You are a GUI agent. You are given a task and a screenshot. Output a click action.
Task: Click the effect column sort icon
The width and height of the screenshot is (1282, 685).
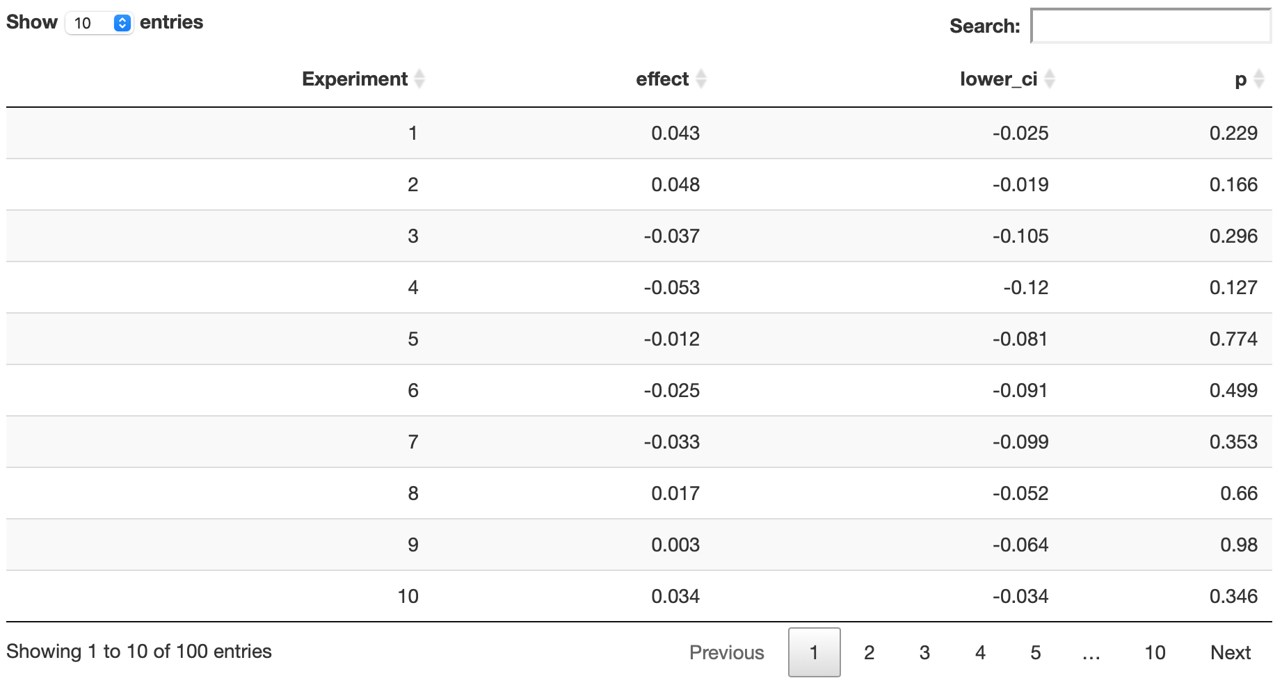(701, 79)
